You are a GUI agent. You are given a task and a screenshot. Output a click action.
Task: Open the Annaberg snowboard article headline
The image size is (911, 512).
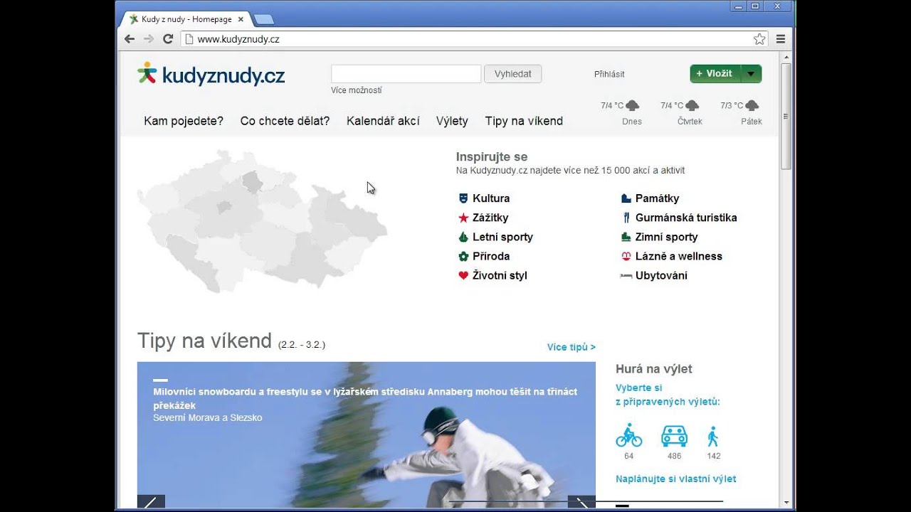[x=365, y=398]
